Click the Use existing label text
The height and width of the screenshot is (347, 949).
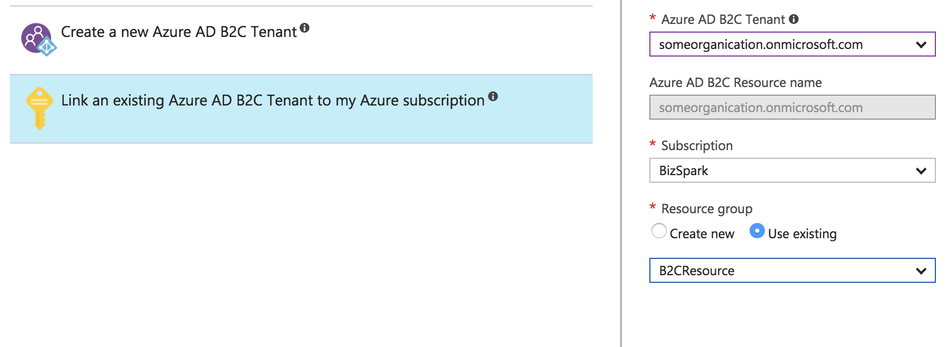click(802, 234)
